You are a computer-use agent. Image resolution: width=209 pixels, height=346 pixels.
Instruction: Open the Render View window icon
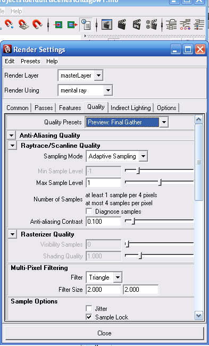[107, 24]
